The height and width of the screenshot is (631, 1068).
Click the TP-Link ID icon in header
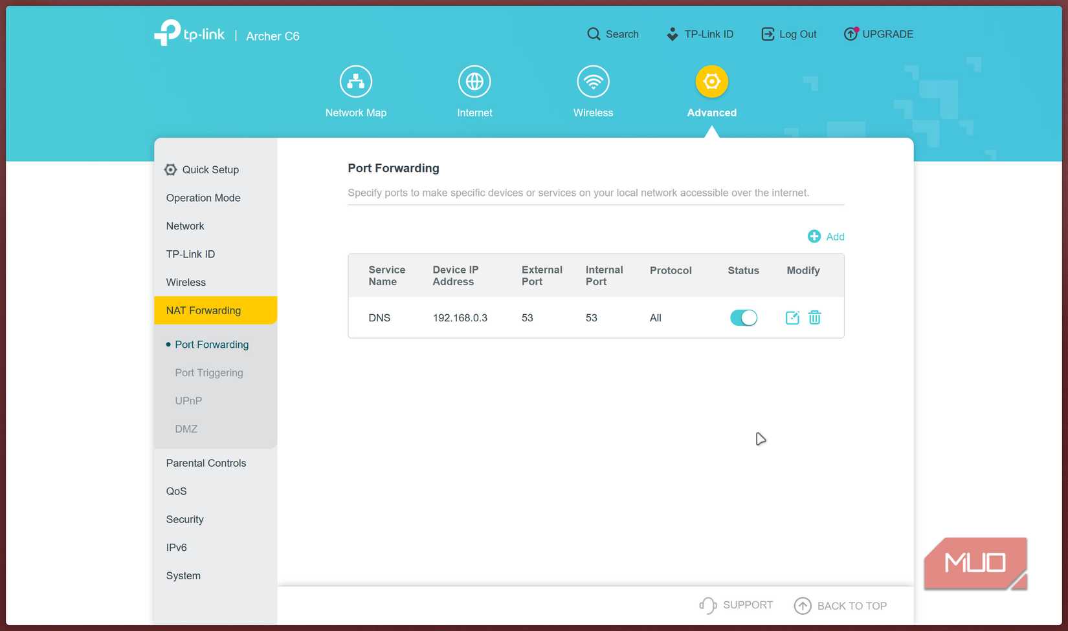click(673, 34)
